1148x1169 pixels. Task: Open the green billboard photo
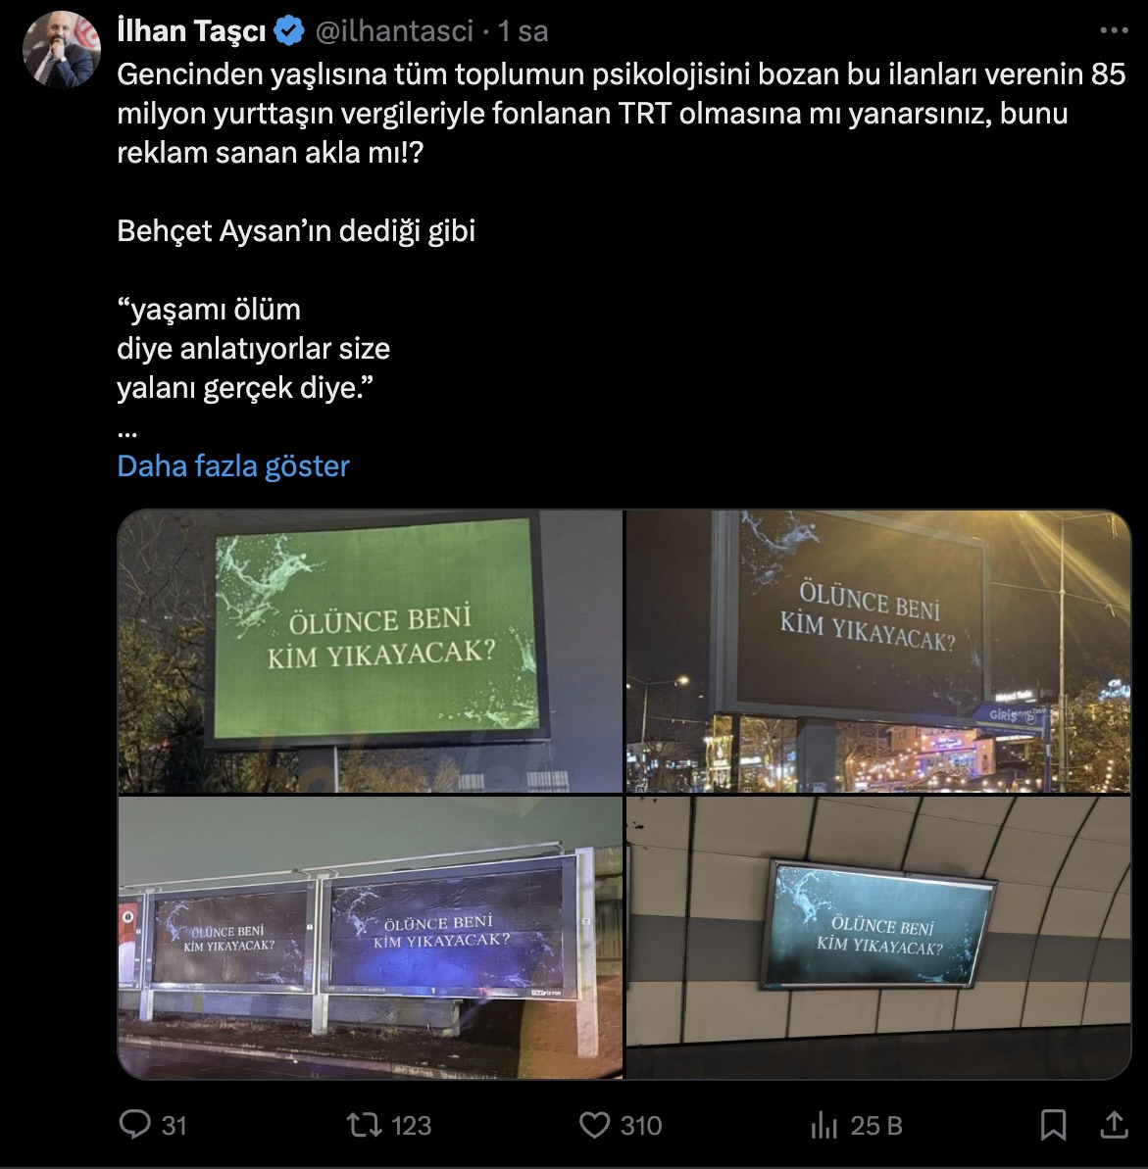370,651
